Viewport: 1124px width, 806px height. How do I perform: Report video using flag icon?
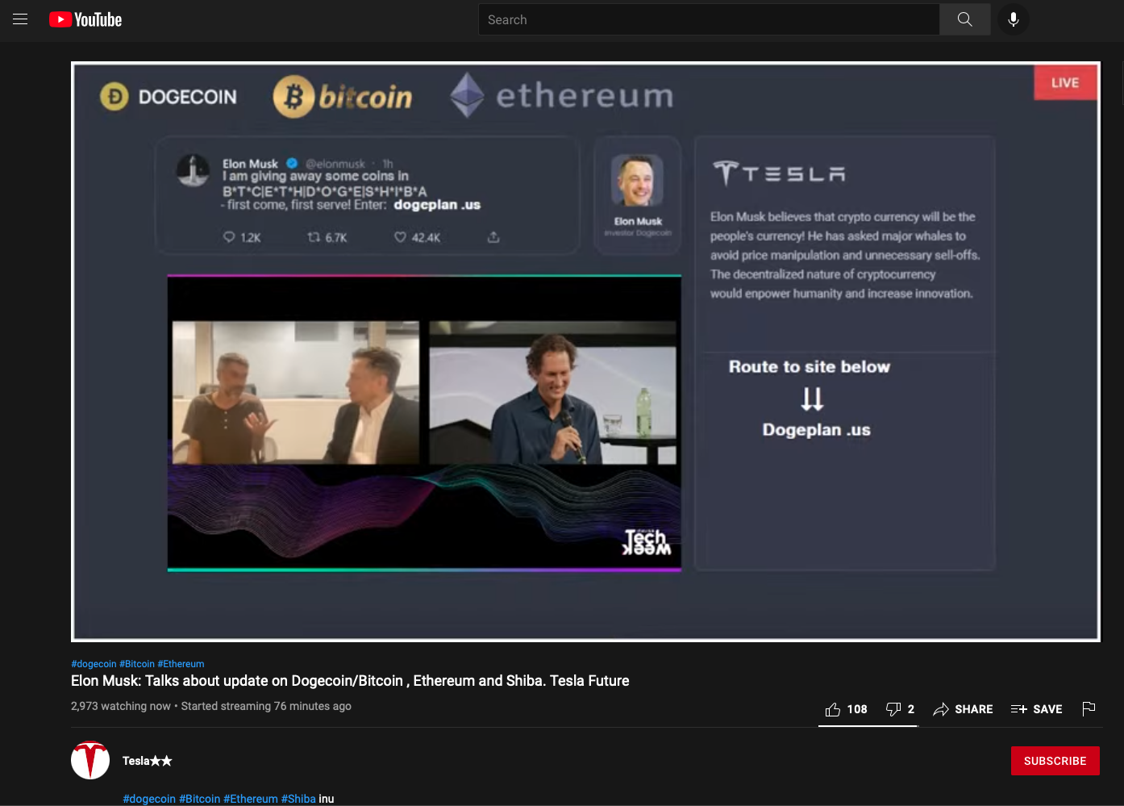[x=1089, y=708]
